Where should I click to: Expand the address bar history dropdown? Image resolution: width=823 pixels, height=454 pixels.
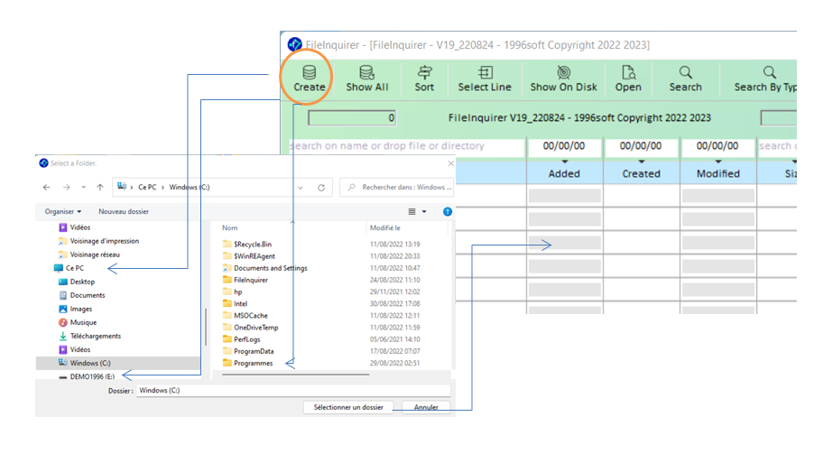coord(301,188)
